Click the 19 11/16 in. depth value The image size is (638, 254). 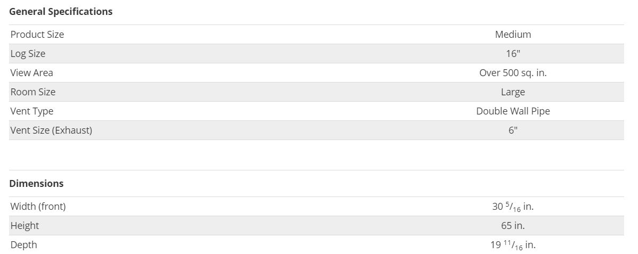point(513,245)
